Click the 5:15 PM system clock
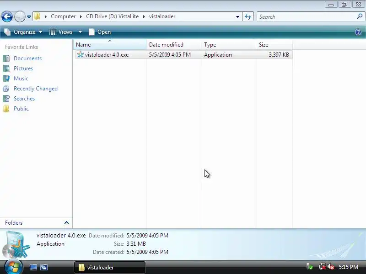 coord(348,267)
